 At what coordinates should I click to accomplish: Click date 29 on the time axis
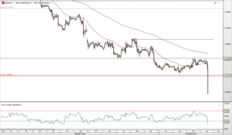[151, 131]
